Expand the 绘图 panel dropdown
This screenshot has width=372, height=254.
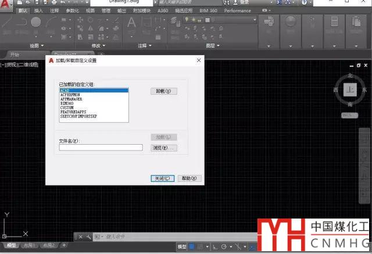pyautogui.click(x=35, y=45)
